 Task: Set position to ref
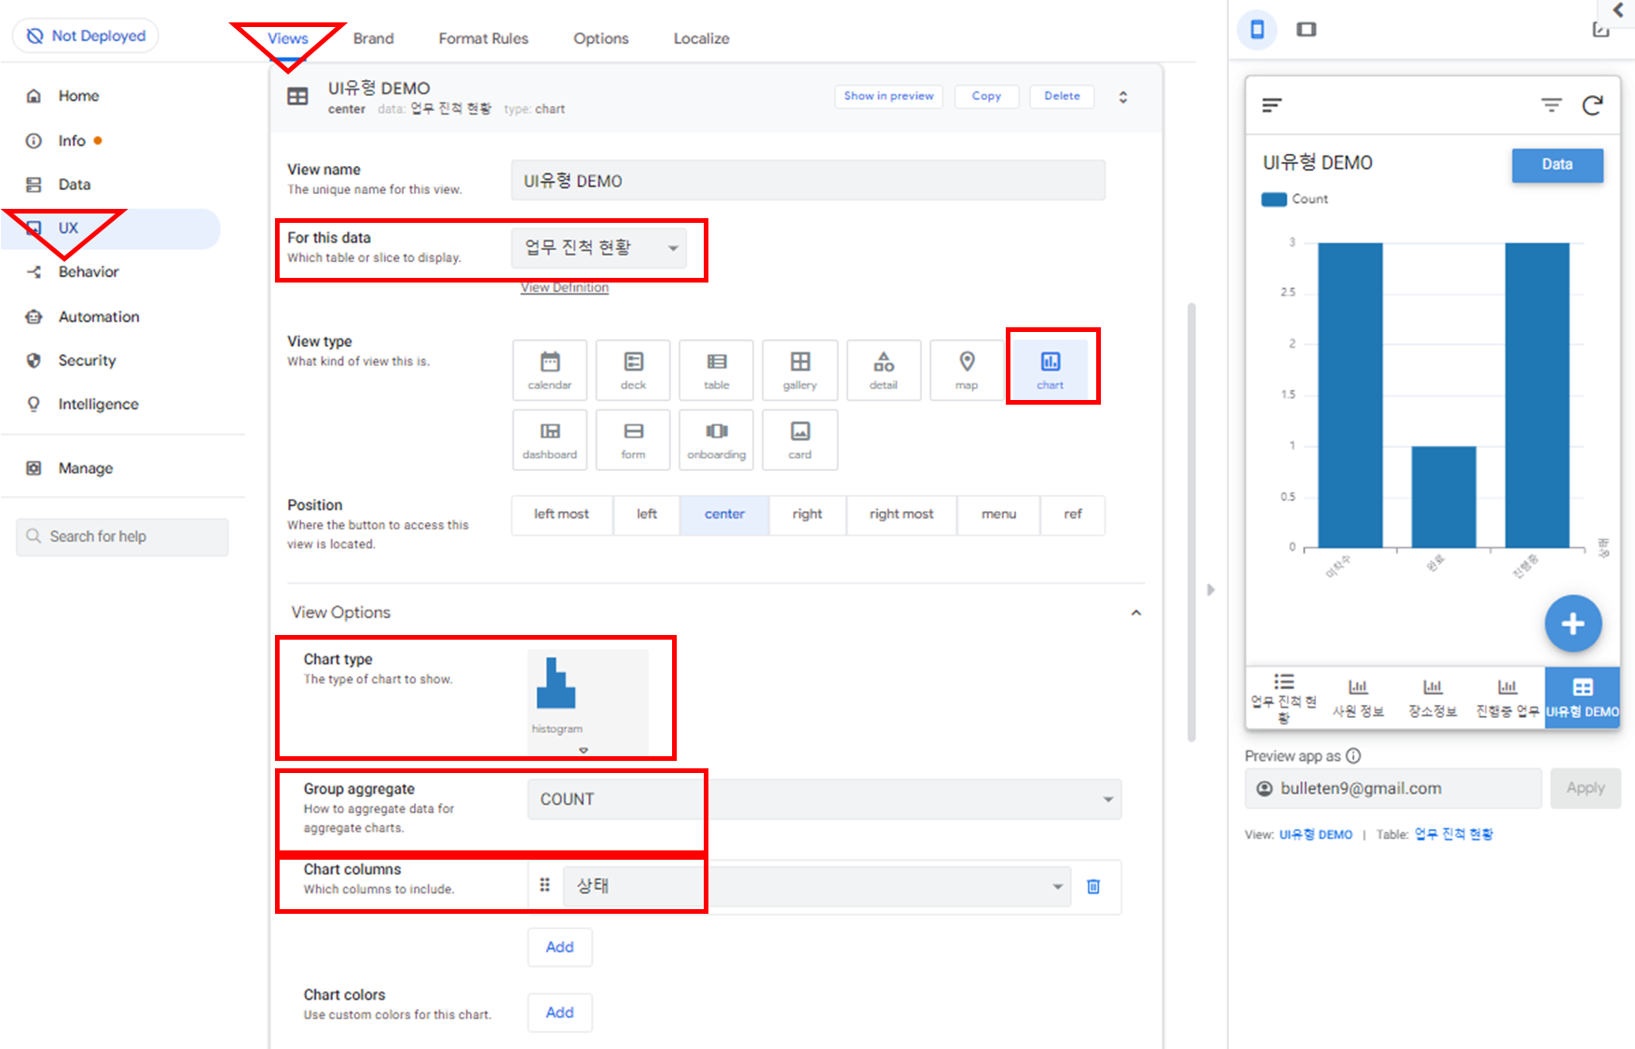(1073, 515)
